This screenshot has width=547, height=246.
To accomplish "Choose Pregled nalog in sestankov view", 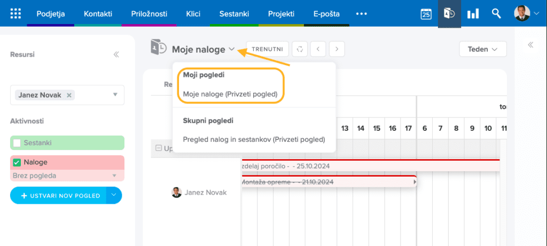I will [254, 140].
